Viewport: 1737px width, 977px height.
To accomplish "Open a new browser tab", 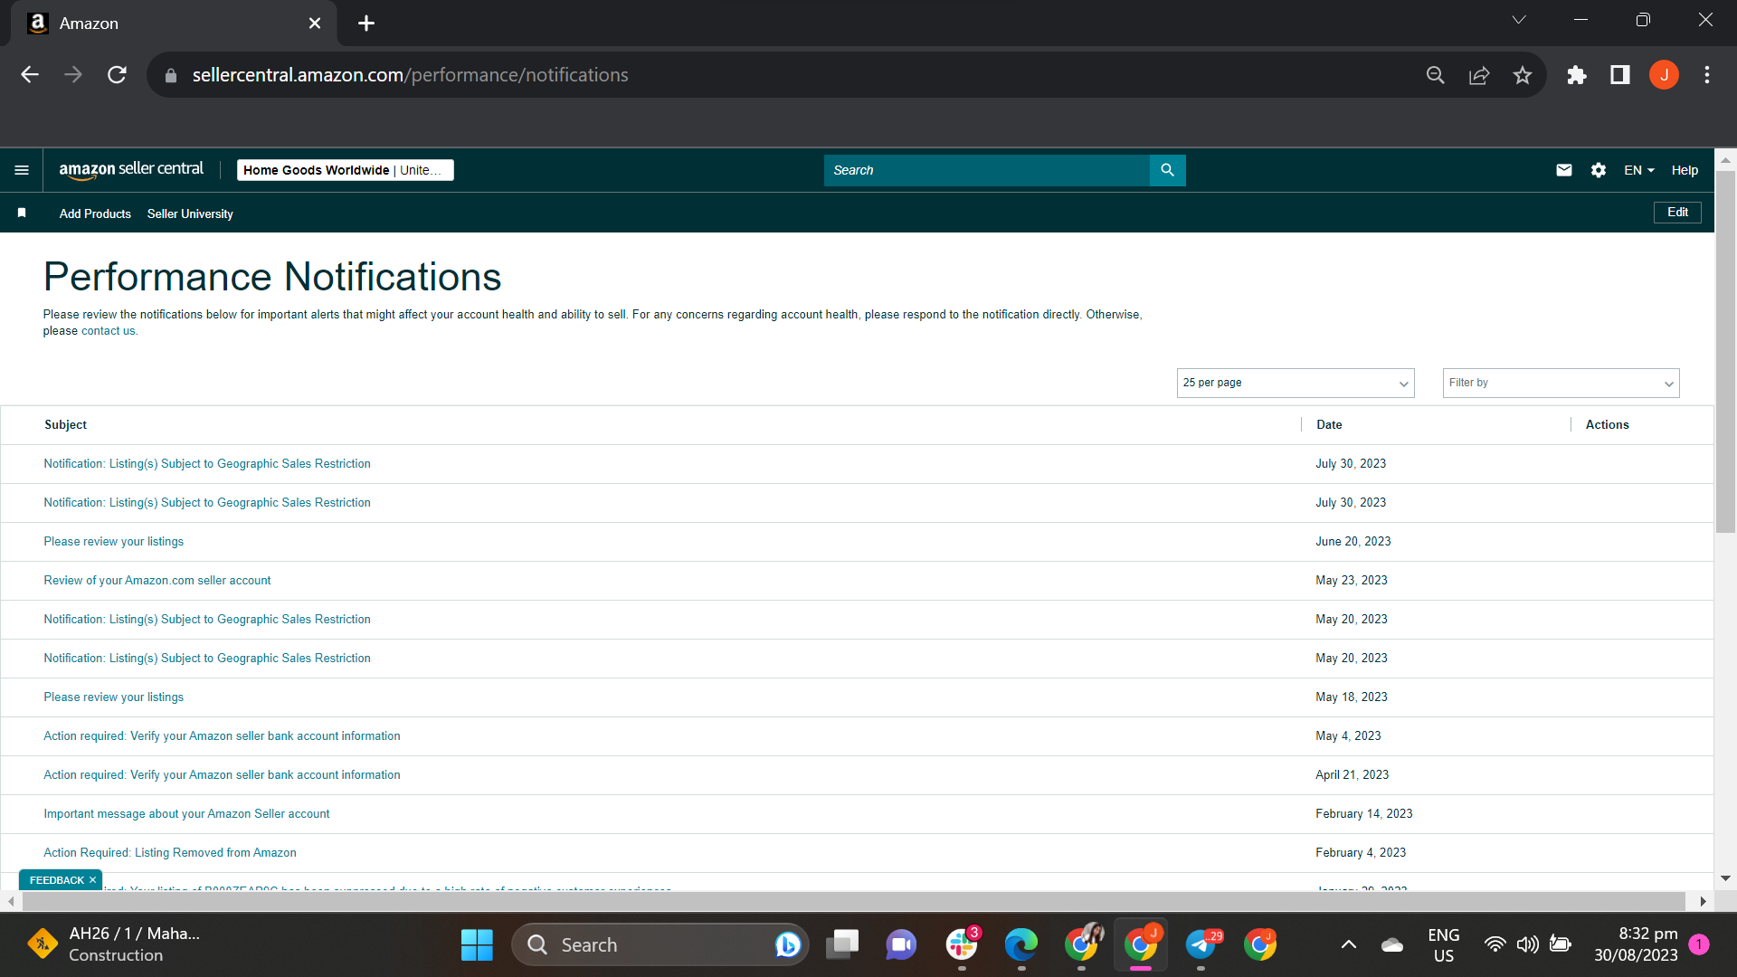I will (x=366, y=24).
